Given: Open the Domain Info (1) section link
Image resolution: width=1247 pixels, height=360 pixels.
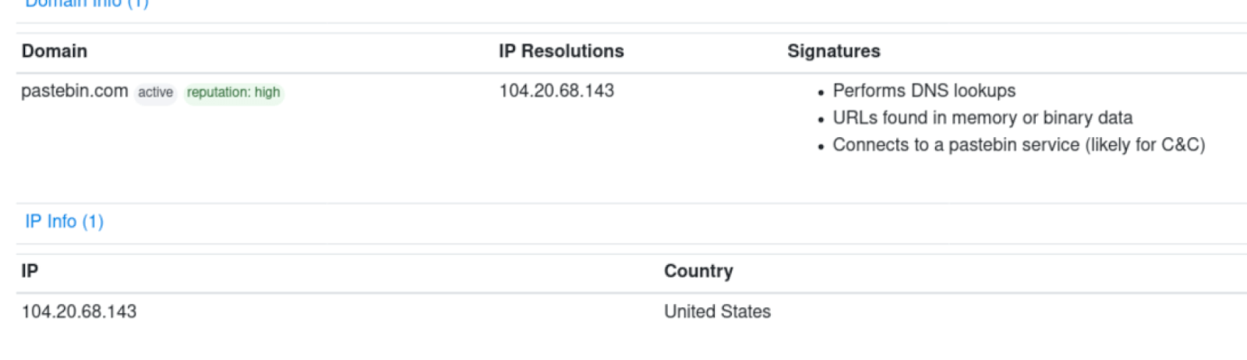Looking at the screenshot, I should point(86,4).
